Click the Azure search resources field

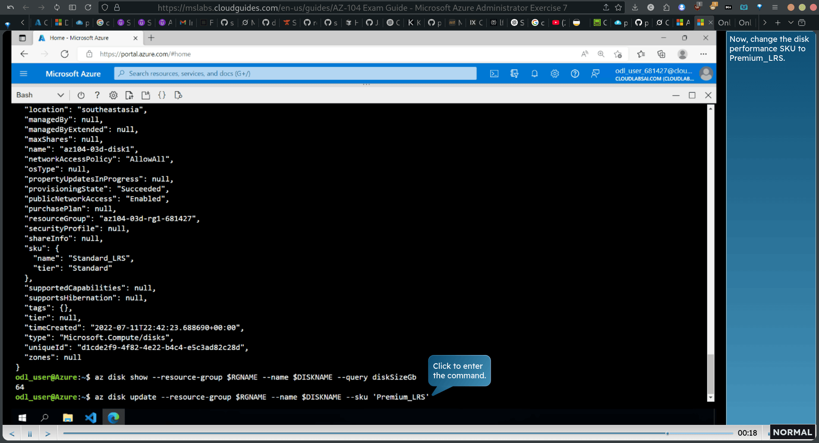(296, 73)
